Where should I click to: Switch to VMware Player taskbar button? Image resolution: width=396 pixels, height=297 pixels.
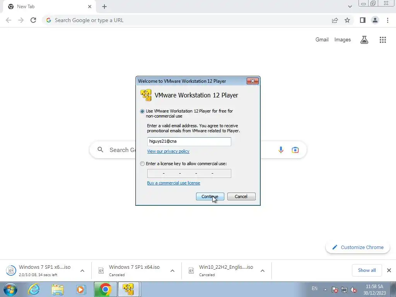click(x=128, y=289)
